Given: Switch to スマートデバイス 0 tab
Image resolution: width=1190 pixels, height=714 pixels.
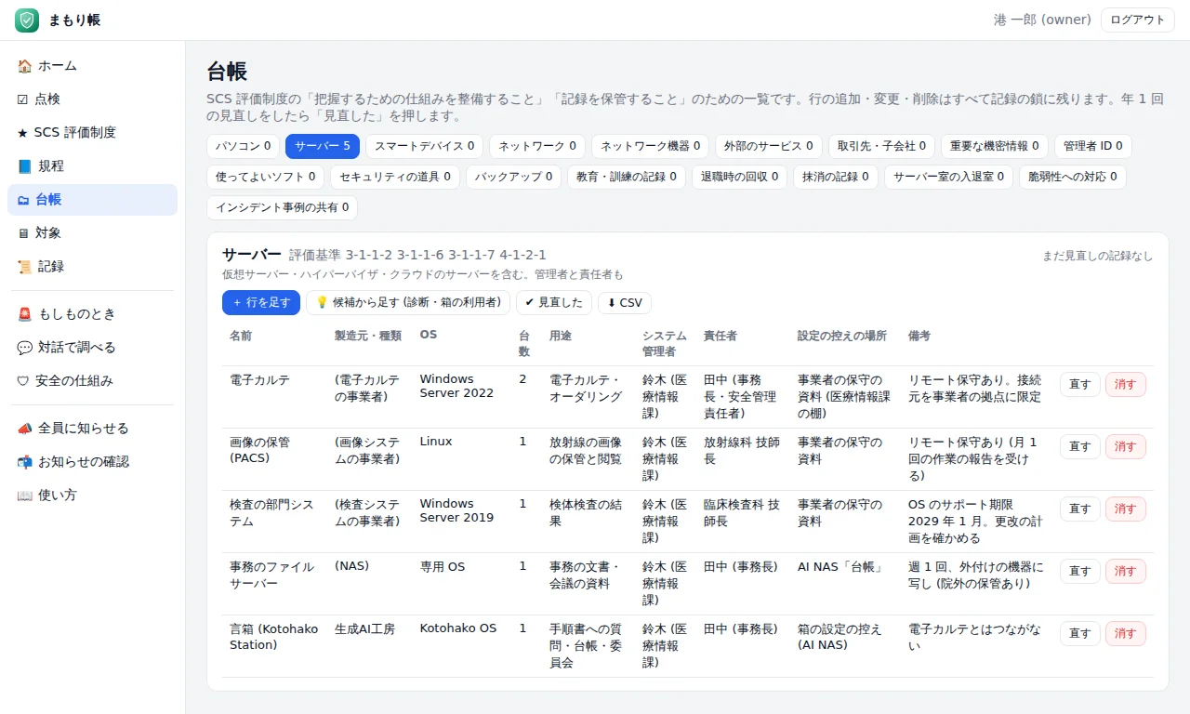Looking at the screenshot, I should [x=425, y=146].
